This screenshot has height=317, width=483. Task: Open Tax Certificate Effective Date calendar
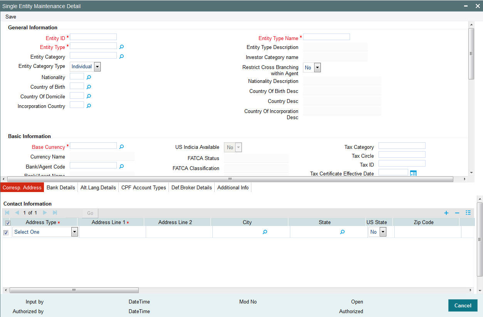pyautogui.click(x=413, y=174)
